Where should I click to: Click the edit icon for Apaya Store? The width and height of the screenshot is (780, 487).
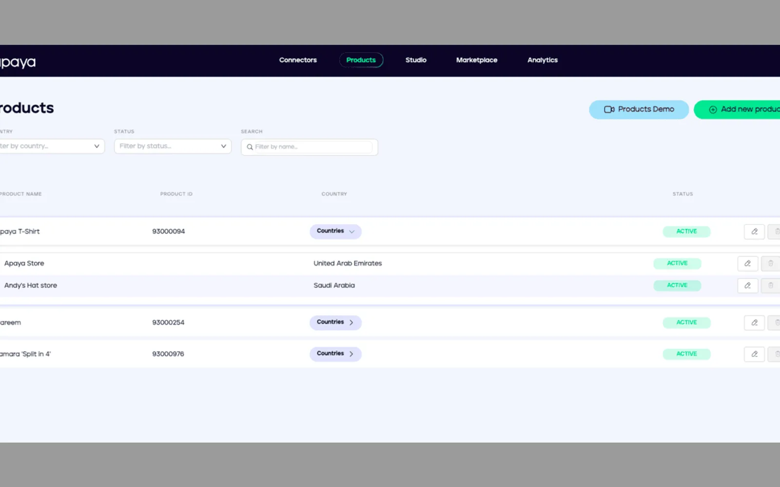pos(748,263)
